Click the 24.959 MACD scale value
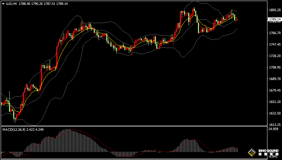 273,129
